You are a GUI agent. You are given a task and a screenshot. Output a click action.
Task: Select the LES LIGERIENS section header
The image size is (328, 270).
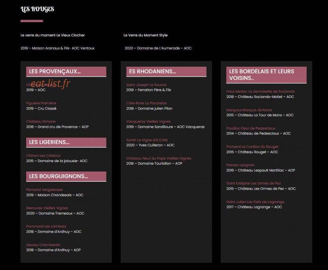pyautogui.click(x=66, y=142)
